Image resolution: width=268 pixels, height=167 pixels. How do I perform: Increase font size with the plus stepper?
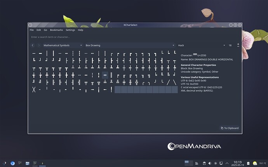click(x=238, y=44)
